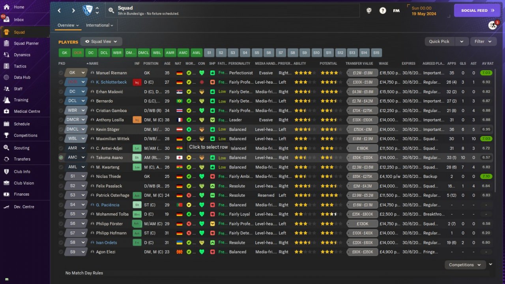Click the squad search field
The width and height of the screenshot is (505, 284).
232,11
